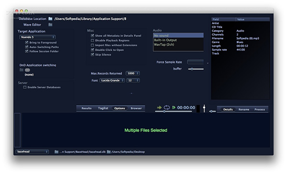This screenshot has width=287, height=174.
Task: Click the Multiple Files Selected waveform area
Action: coord(146,130)
